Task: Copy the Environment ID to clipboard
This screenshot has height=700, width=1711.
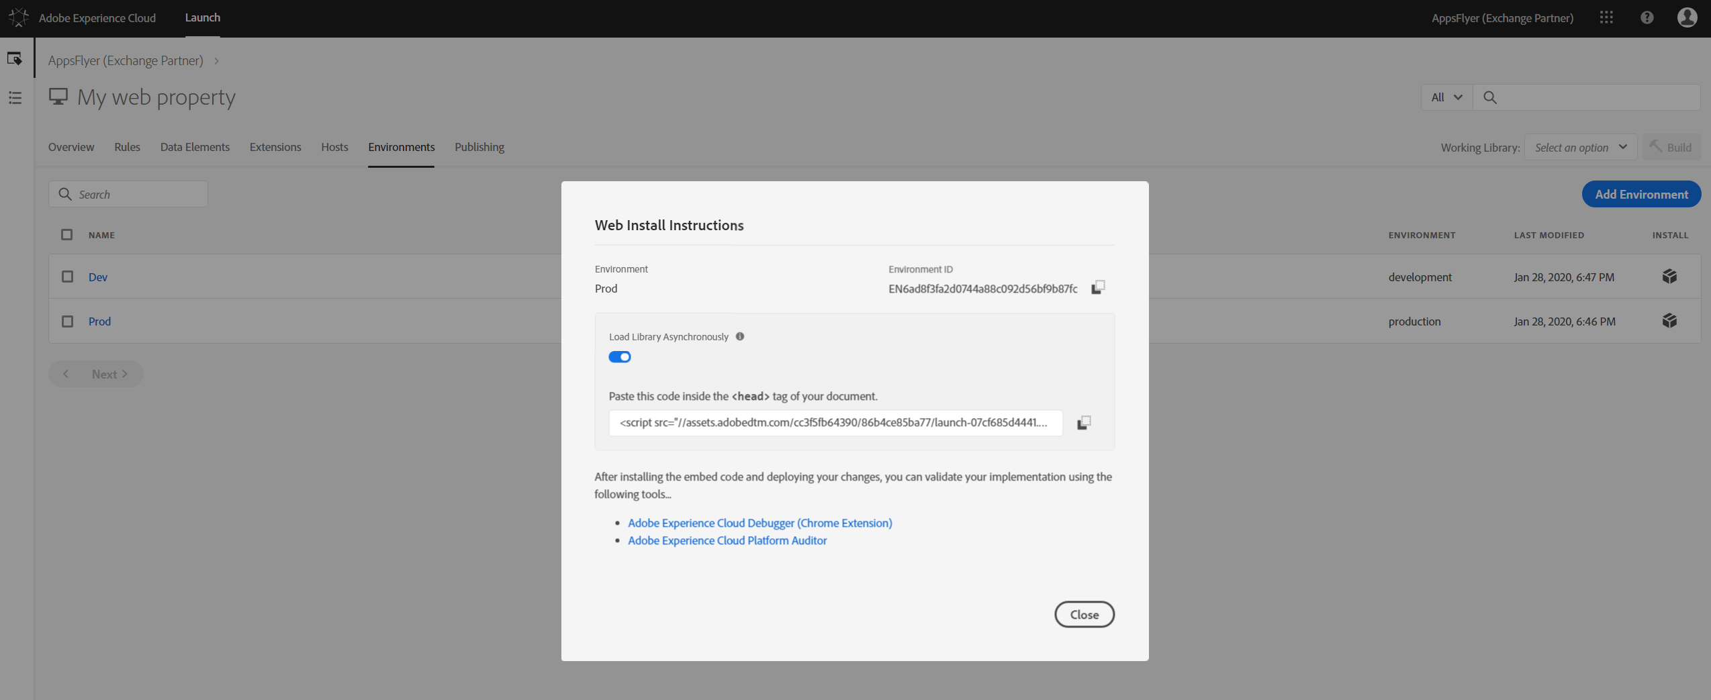Action: 1097,288
